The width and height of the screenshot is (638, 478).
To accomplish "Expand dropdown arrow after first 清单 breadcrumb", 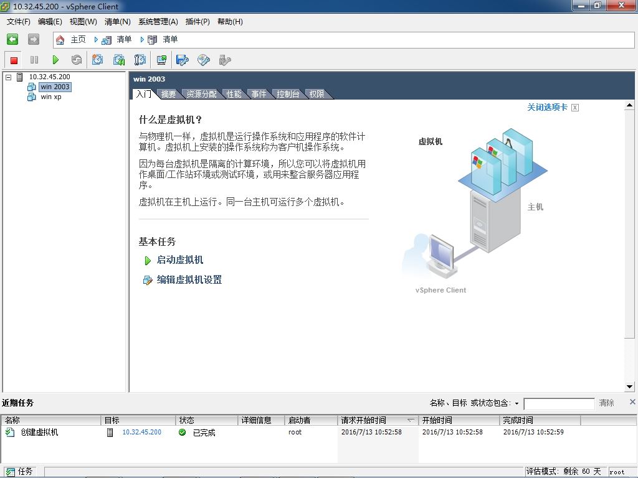I will [142, 39].
